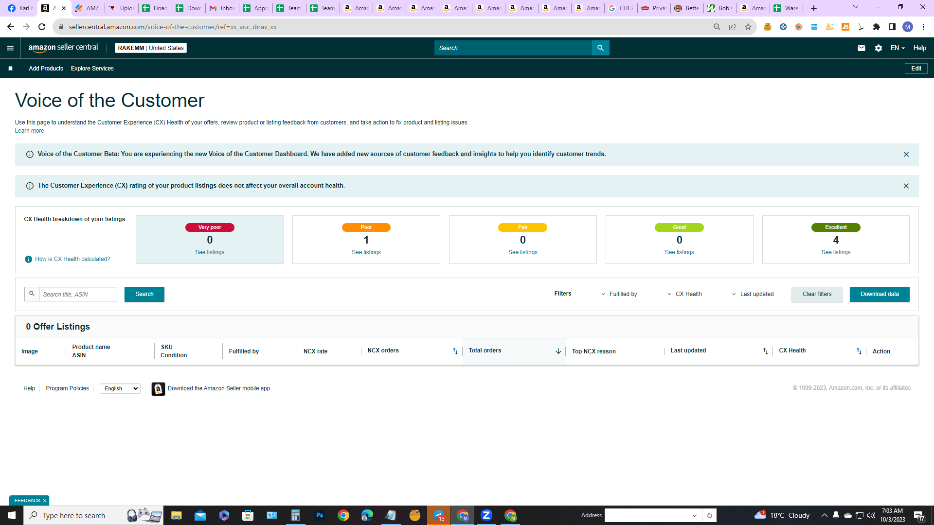Click the Edit button in navigation bar
Image resolution: width=934 pixels, height=525 pixels.
916,69
